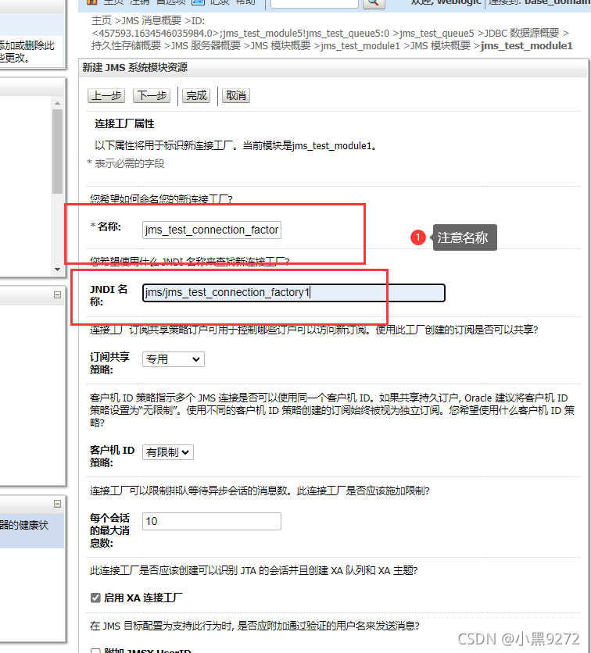This screenshot has height=653, width=591.
Task: Open the non-bold jms_test_module1 breadcrumb link
Action: pyautogui.click(x=360, y=46)
